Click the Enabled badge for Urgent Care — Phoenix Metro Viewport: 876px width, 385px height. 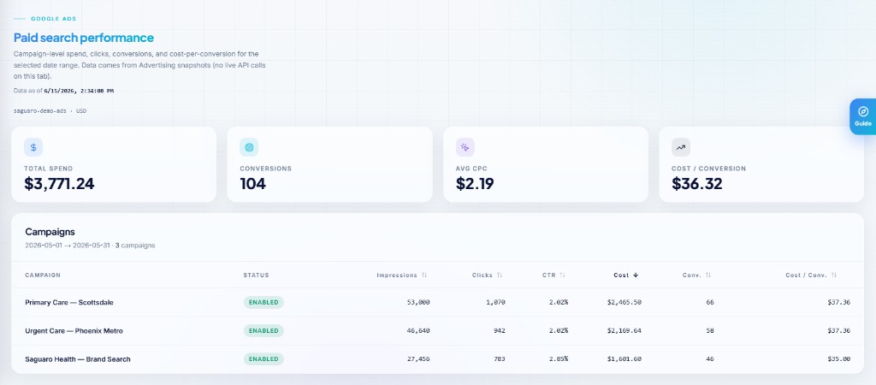(x=263, y=331)
